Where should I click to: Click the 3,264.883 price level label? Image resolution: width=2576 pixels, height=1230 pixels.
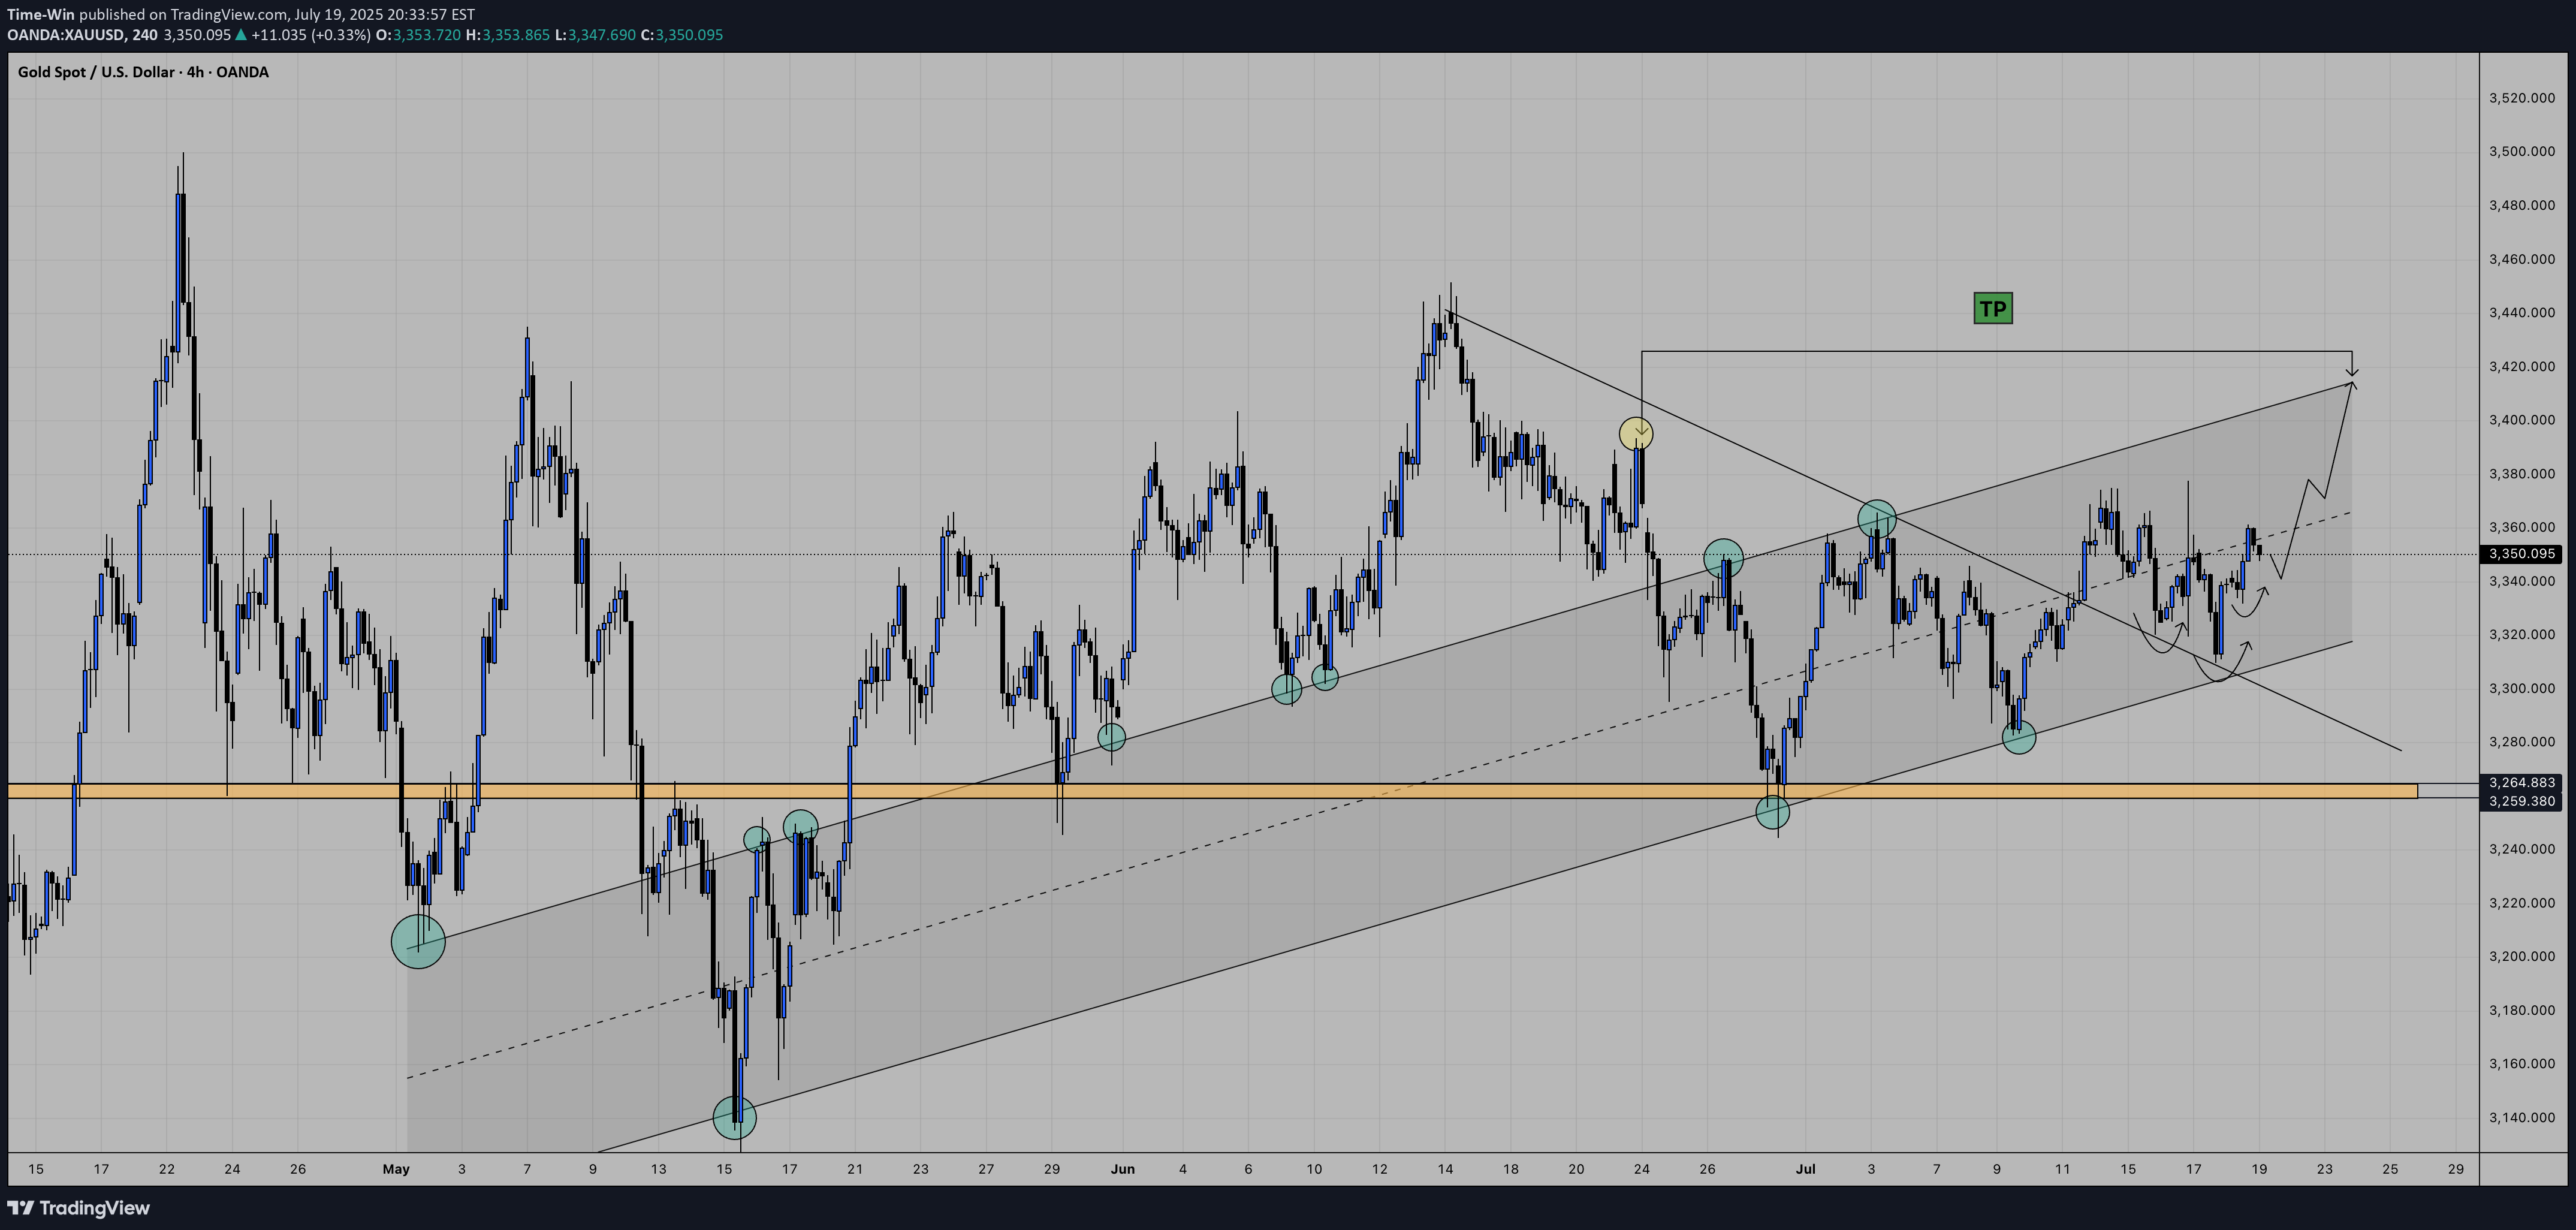pos(2522,782)
